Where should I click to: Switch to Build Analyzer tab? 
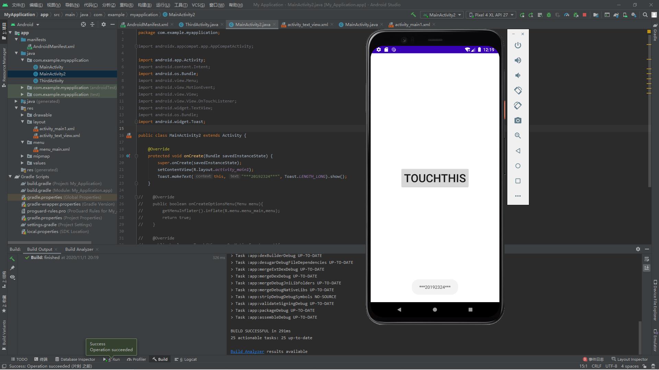[79, 249]
